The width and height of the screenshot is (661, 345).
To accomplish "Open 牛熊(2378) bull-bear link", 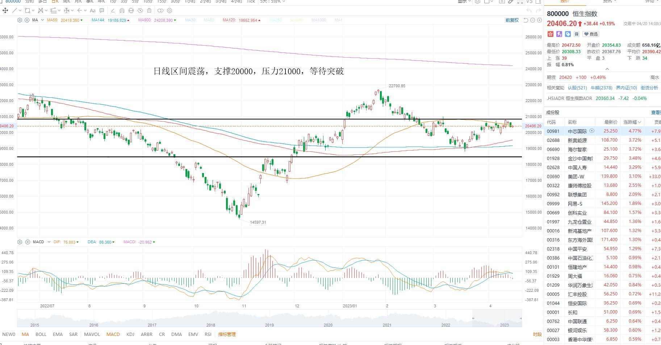I will pyautogui.click(x=602, y=88).
